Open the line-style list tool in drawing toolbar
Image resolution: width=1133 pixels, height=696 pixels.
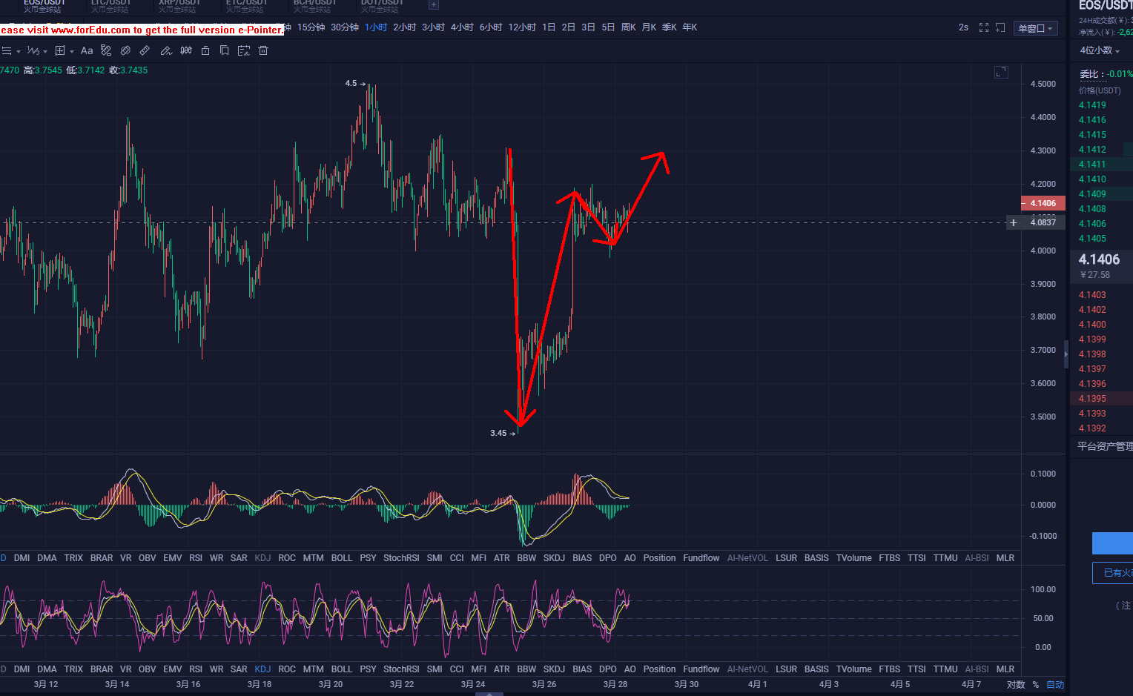[7, 51]
